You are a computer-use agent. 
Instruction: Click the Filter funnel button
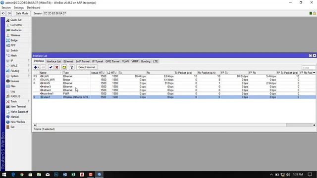pyautogui.click(x=71, y=67)
